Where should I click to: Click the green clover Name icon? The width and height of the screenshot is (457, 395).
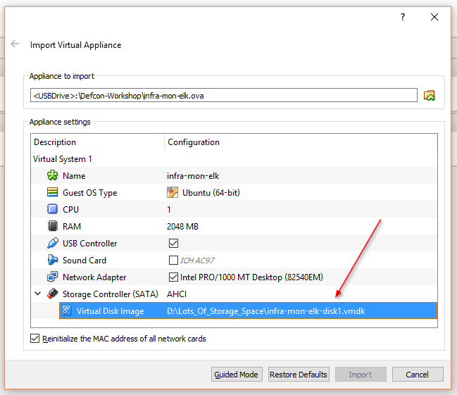(52, 176)
